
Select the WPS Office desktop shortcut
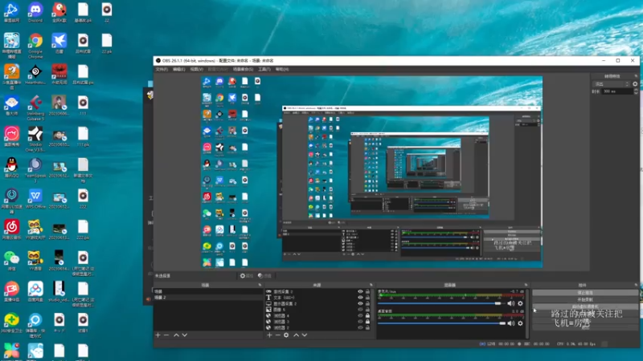[x=35, y=199]
